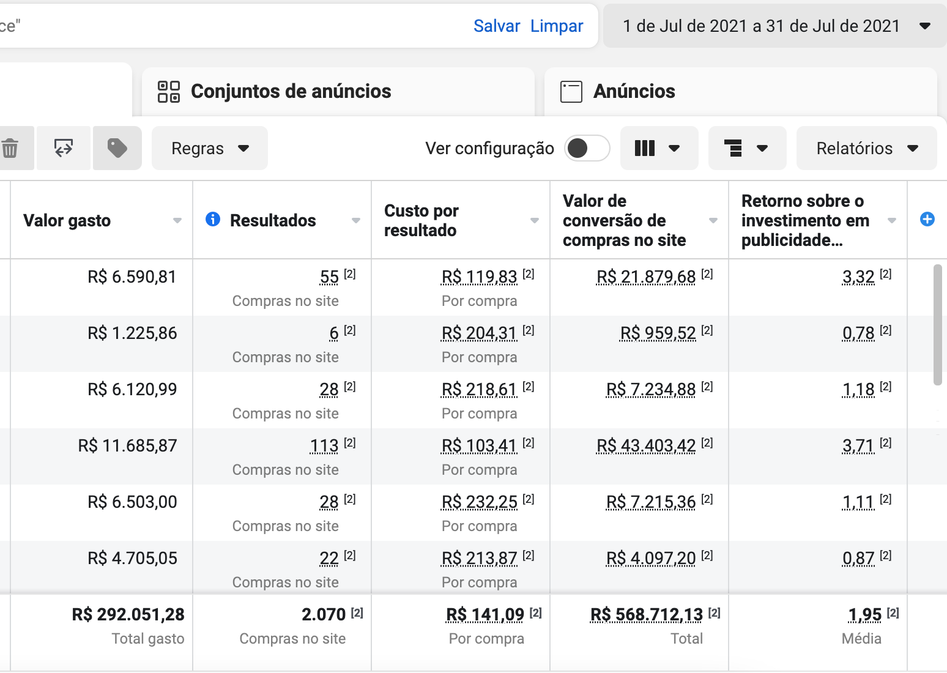Open the Relatórios dropdown
Screen dimensions: 947x673
(x=866, y=148)
